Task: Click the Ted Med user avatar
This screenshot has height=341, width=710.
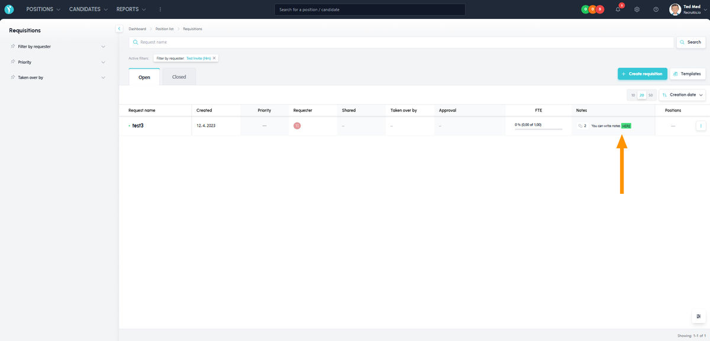Action: click(674, 9)
